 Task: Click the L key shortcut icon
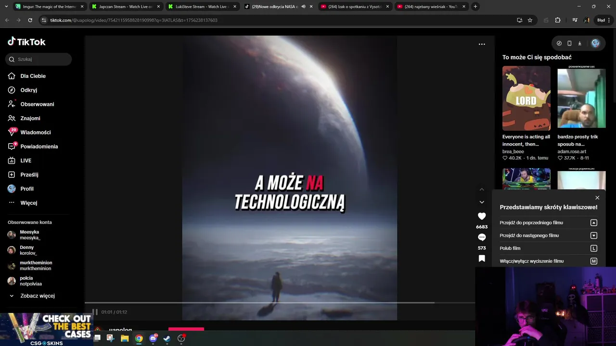pyautogui.click(x=594, y=248)
